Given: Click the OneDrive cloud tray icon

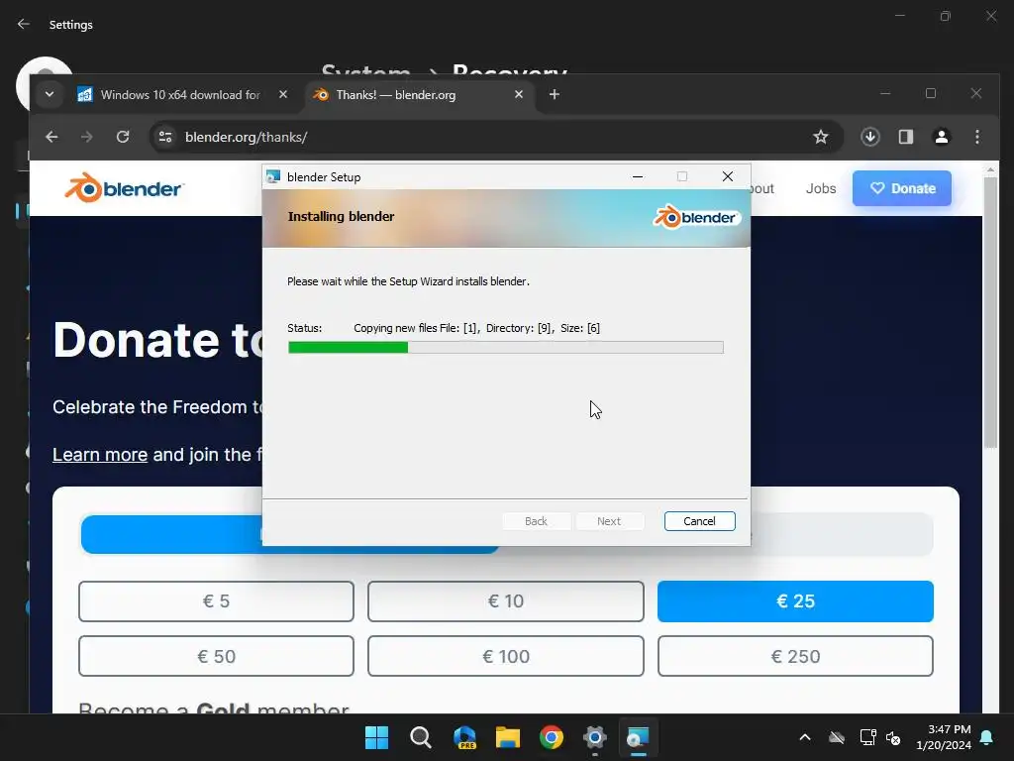Looking at the screenshot, I should [x=837, y=737].
